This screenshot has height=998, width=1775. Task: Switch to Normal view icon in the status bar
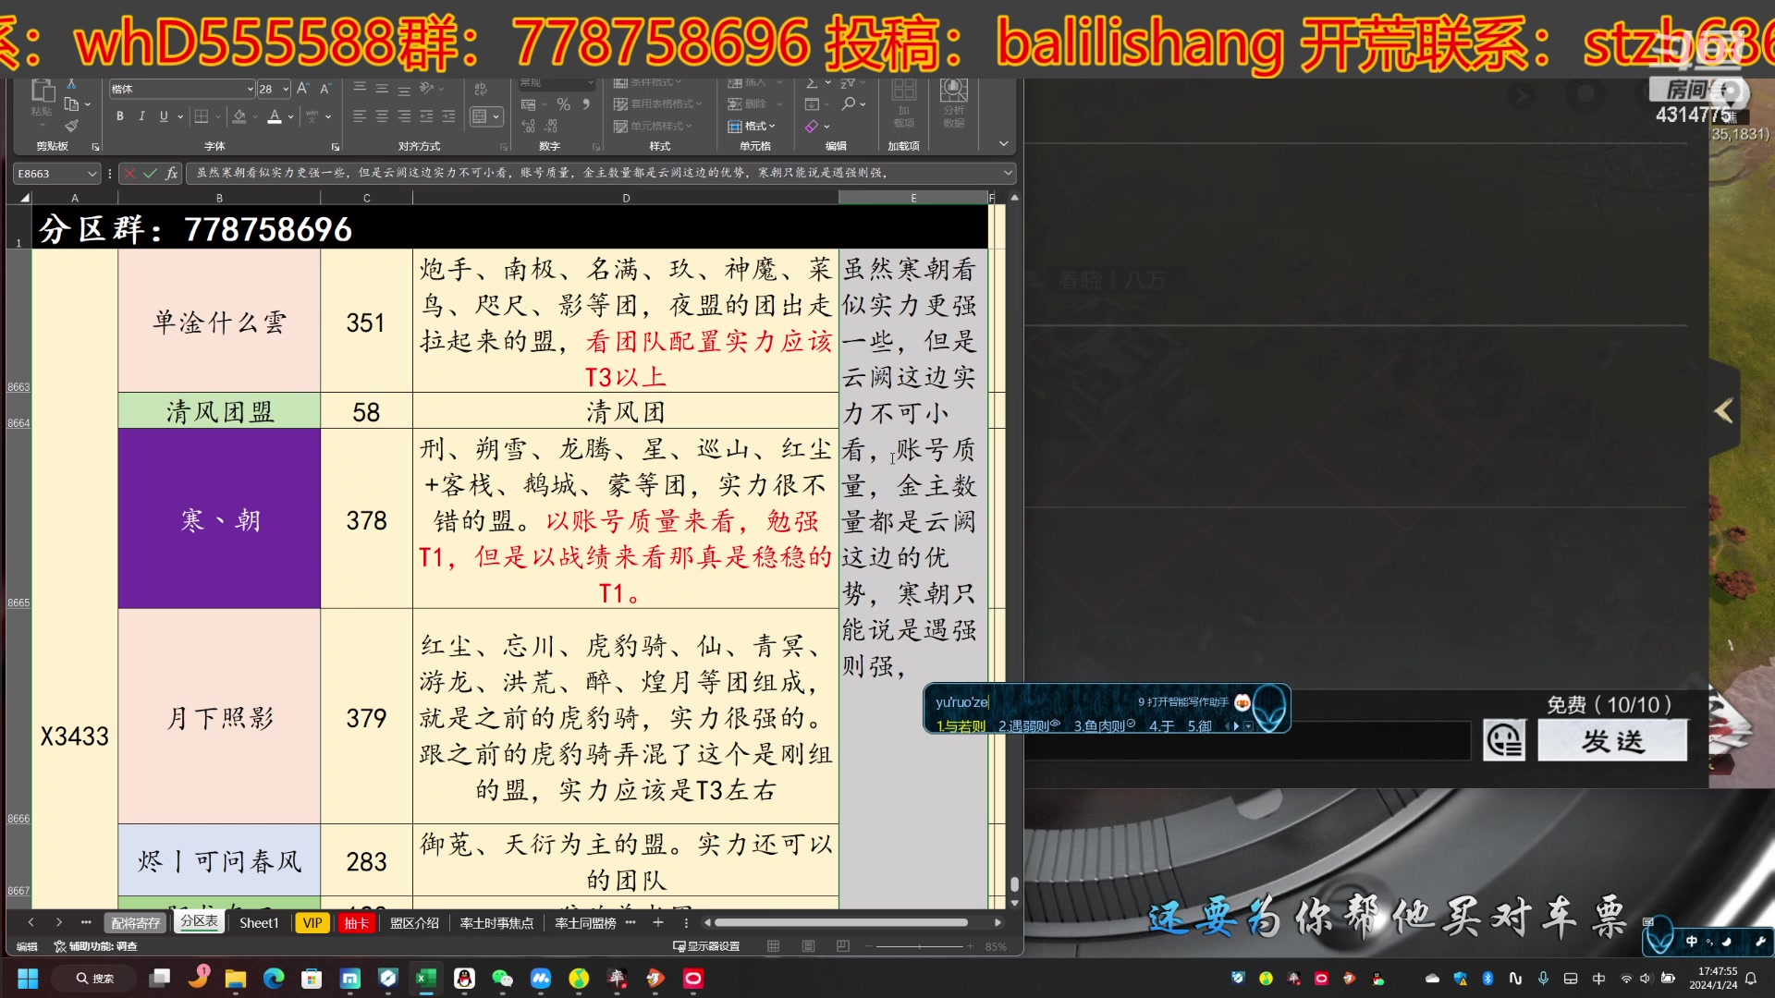tap(773, 946)
